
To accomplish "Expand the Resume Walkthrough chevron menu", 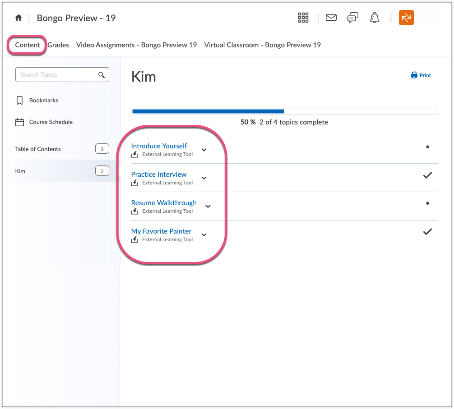I will coord(208,207).
